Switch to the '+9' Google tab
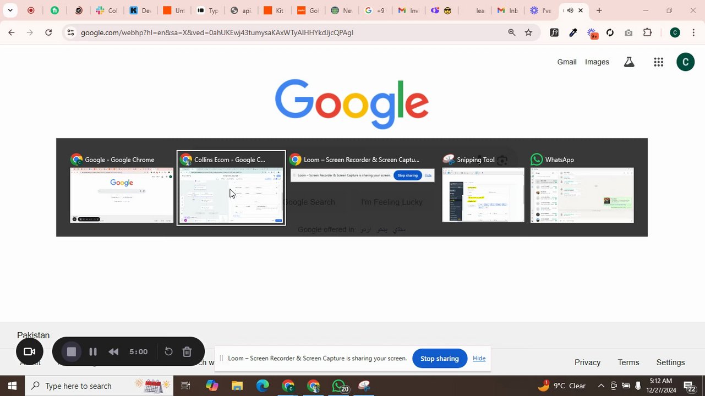The image size is (705, 396). coord(375,10)
